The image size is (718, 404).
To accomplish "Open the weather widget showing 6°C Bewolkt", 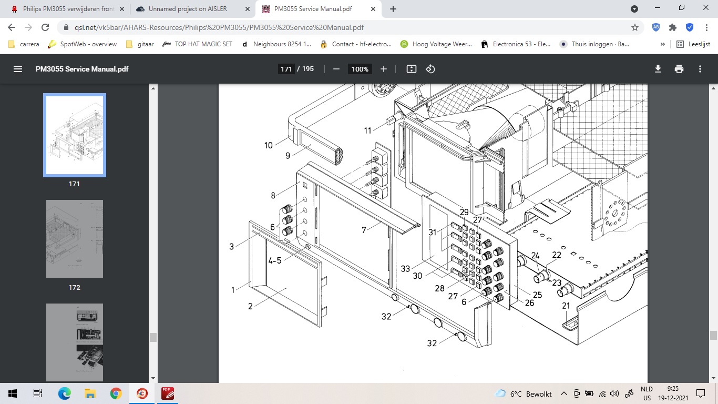I will pyautogui.click(x=524, y=393).
